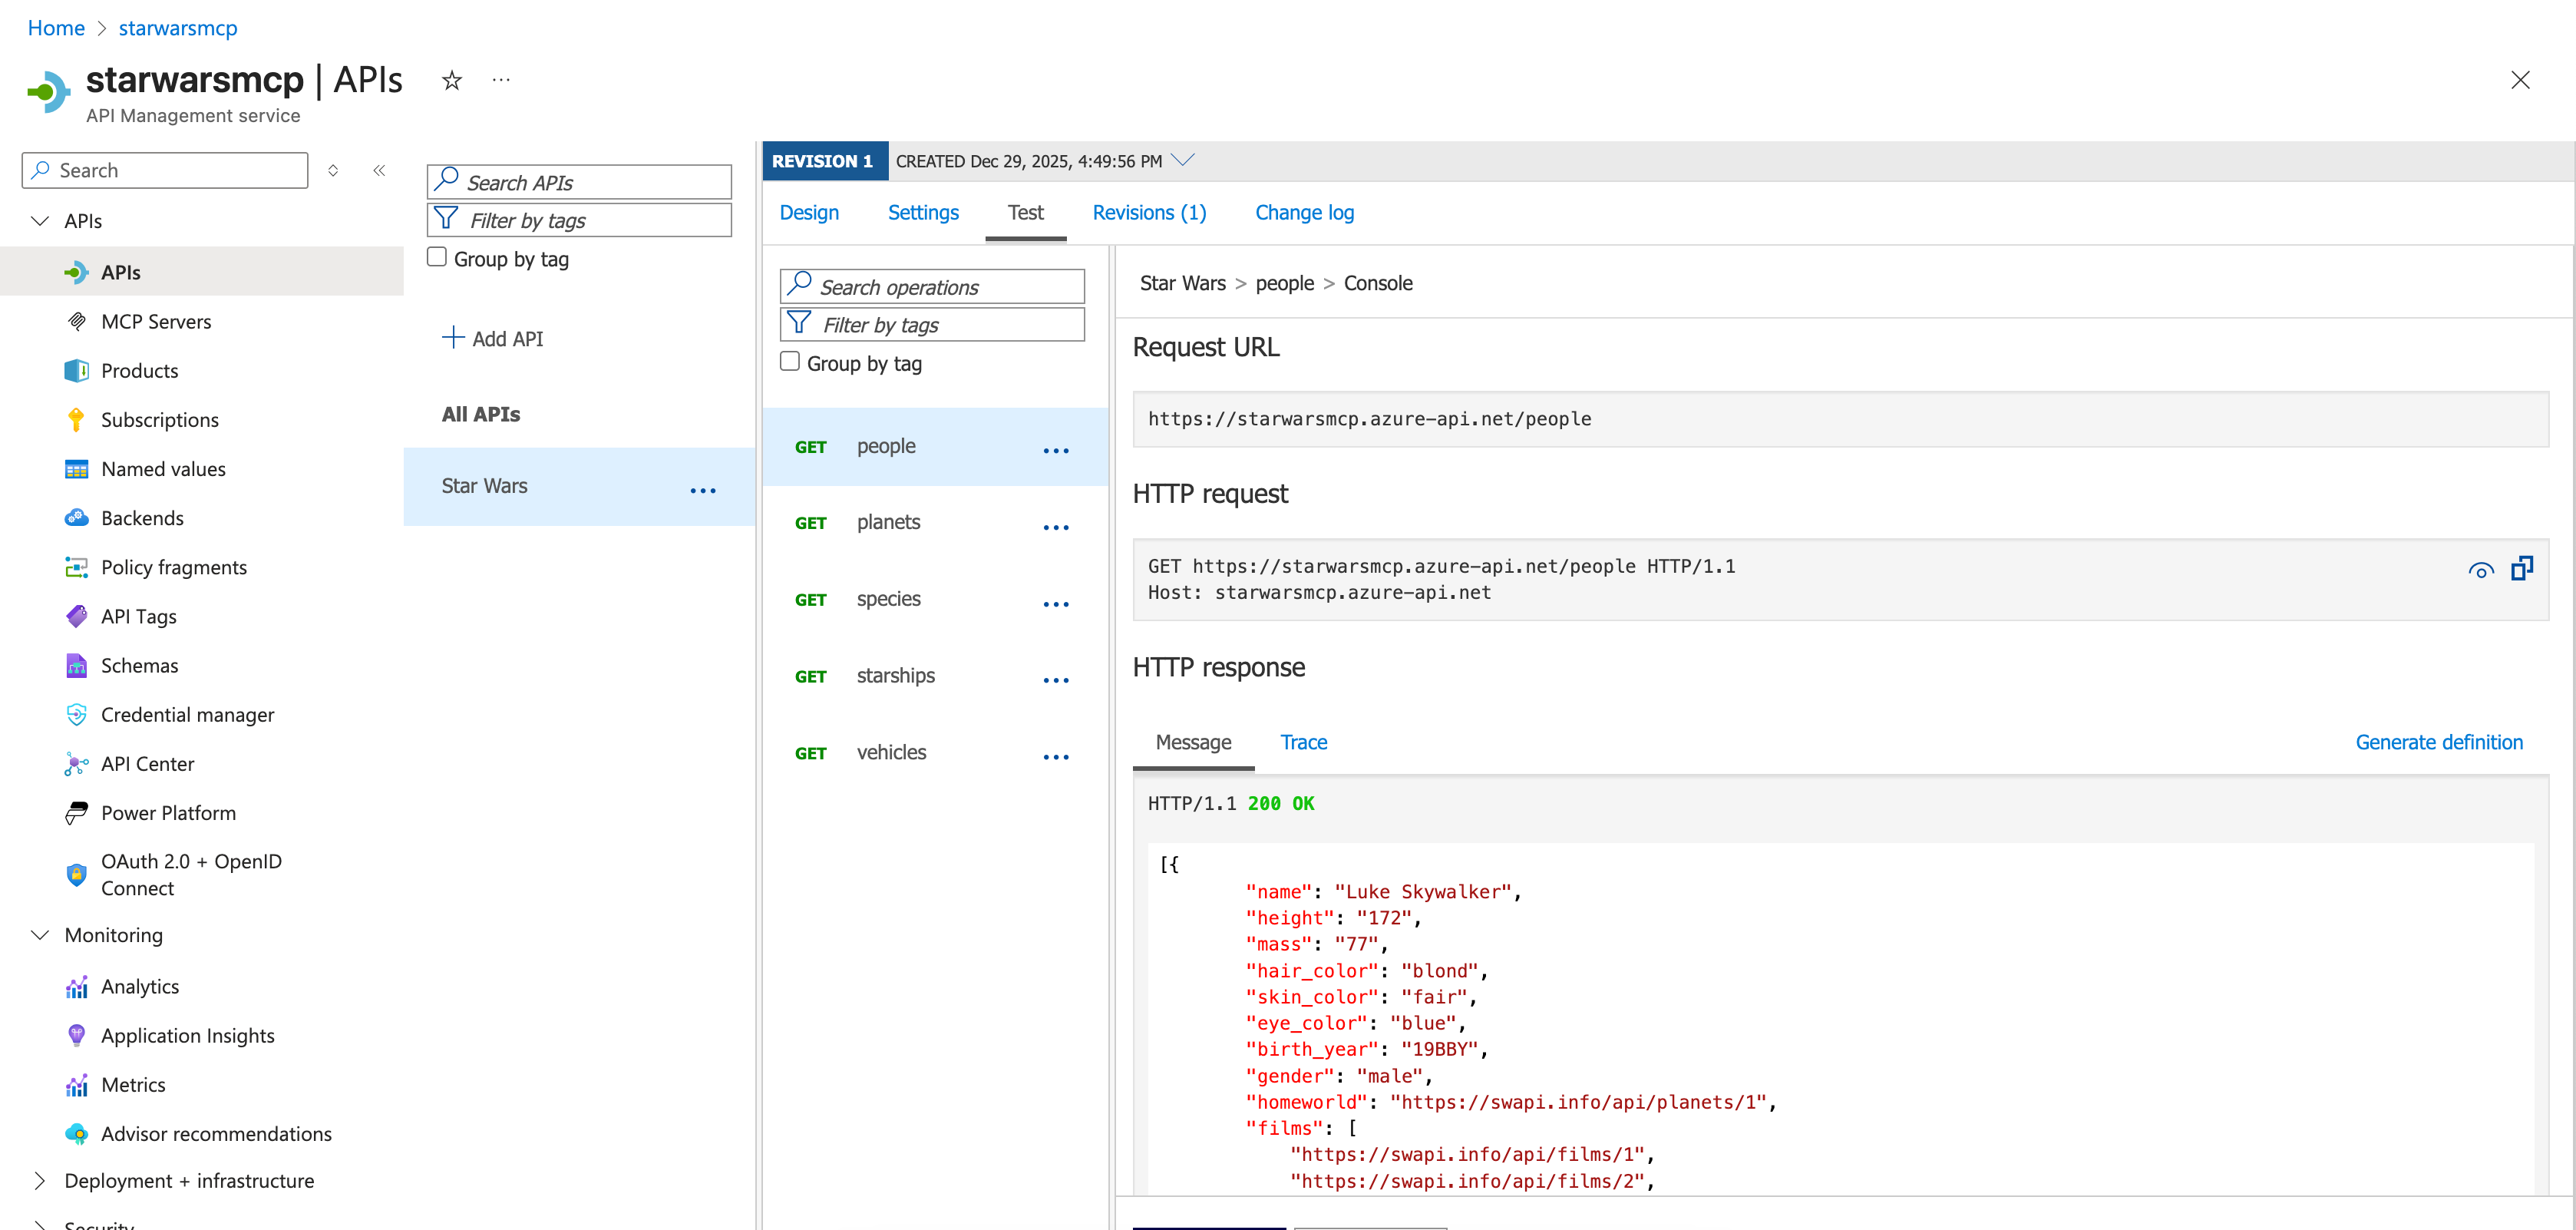Star the starwarsmcp APIs page as favorite

pos(451,80)
